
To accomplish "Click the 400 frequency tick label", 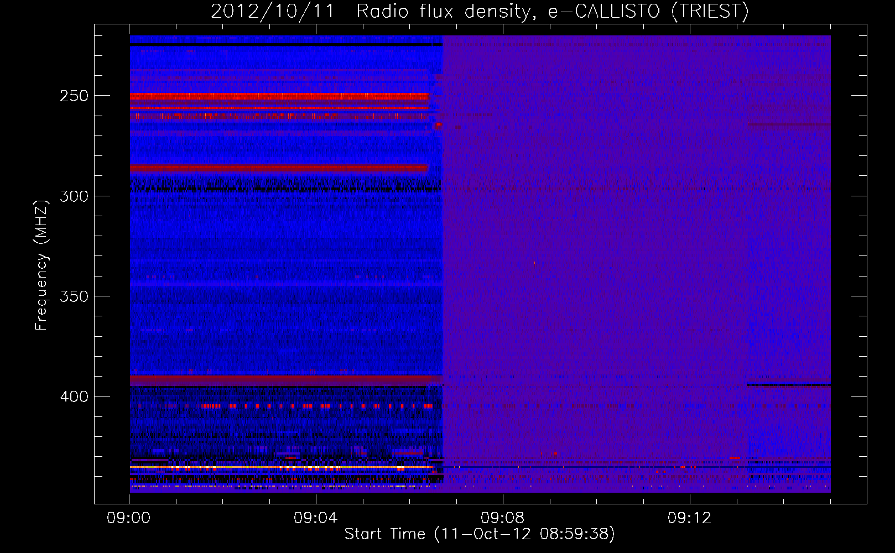I will [74, 397].
